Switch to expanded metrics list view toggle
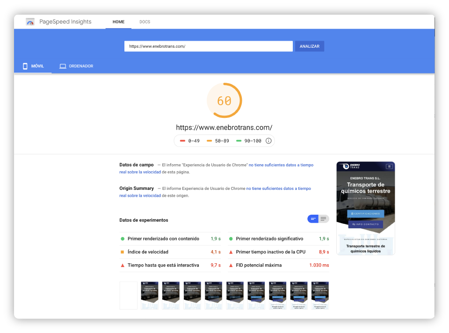449x333 pixels. 324,219
